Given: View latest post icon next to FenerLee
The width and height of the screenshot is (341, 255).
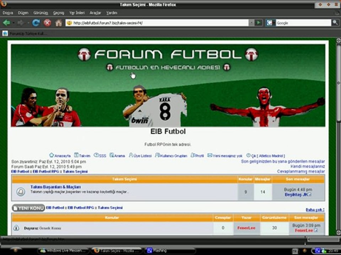Looking at the screenshot, I should (x=316, y=230).
